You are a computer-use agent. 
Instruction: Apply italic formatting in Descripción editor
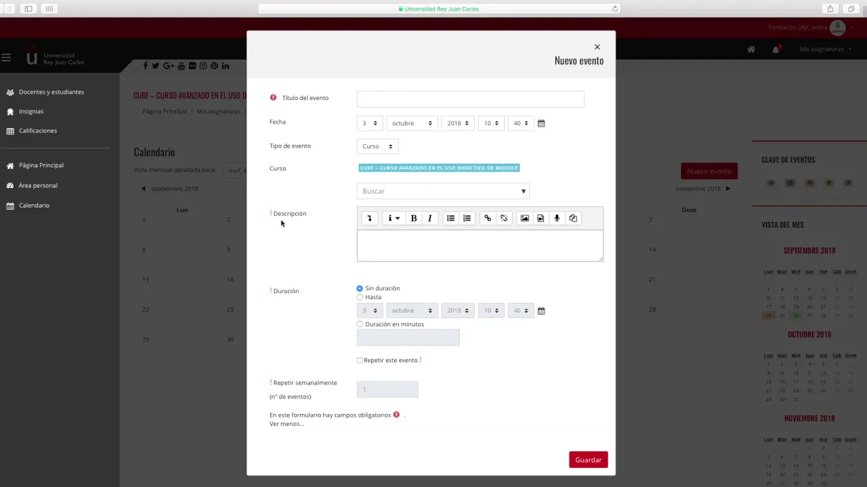[x=429, y=218]
